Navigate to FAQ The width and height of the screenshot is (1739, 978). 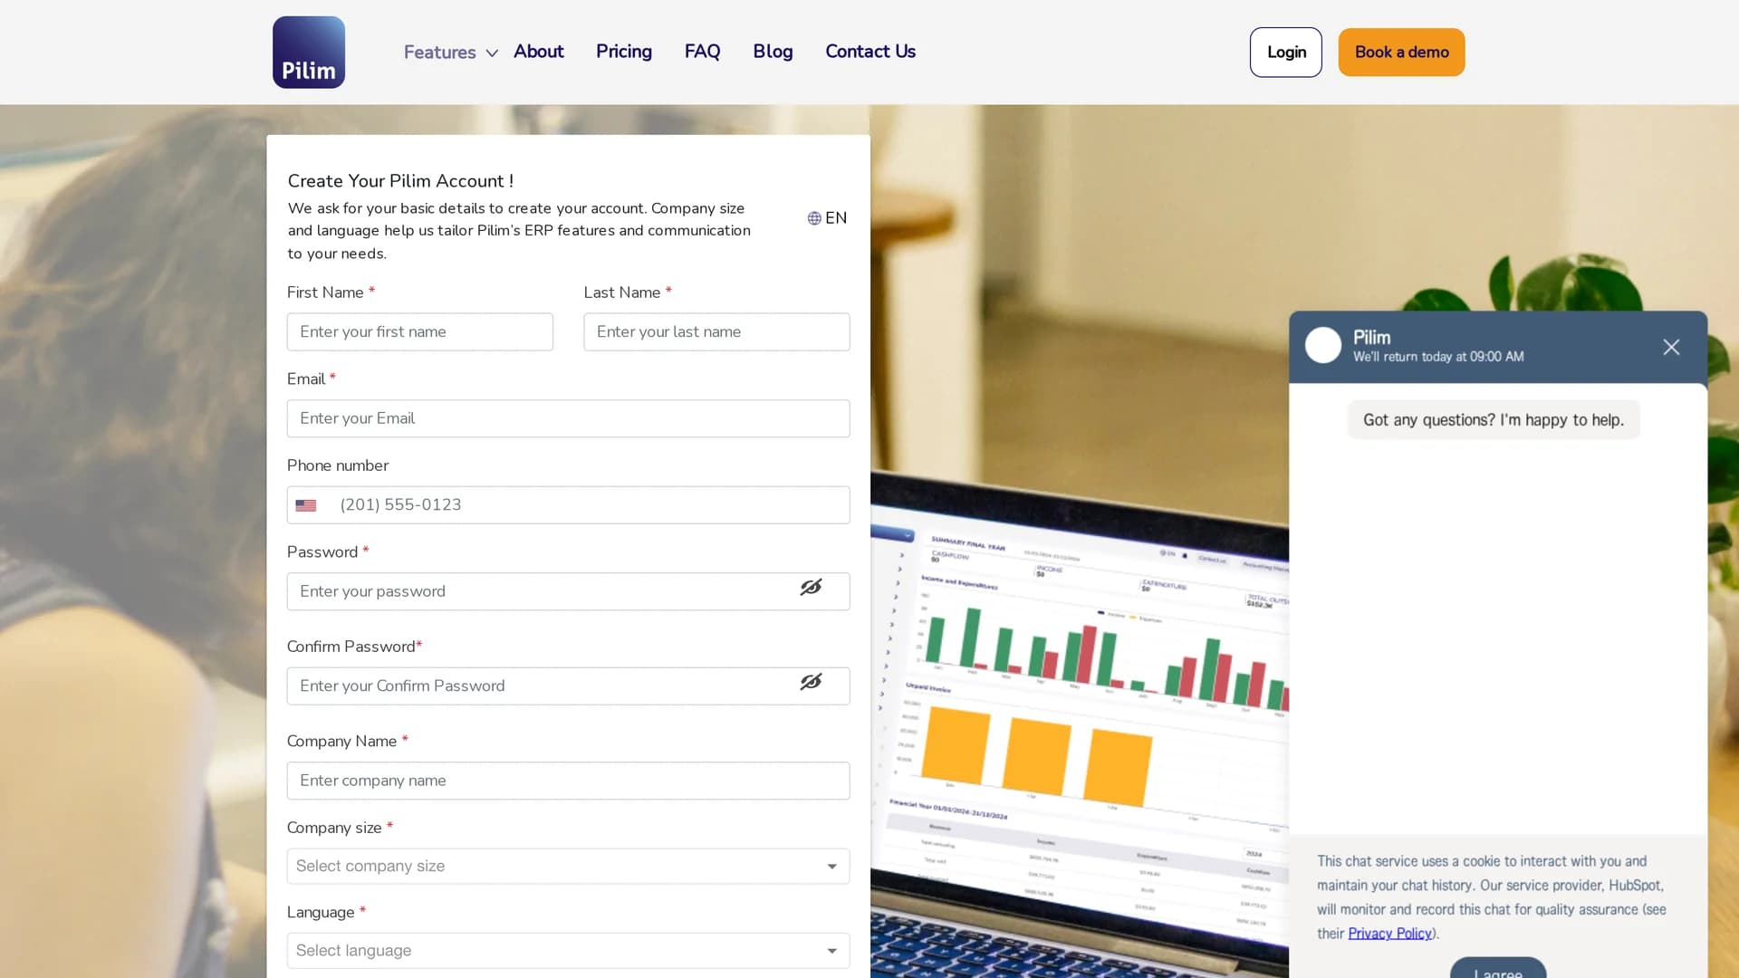coord(702,52)
